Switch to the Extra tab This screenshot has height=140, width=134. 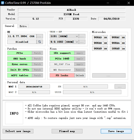pos(23,26)
